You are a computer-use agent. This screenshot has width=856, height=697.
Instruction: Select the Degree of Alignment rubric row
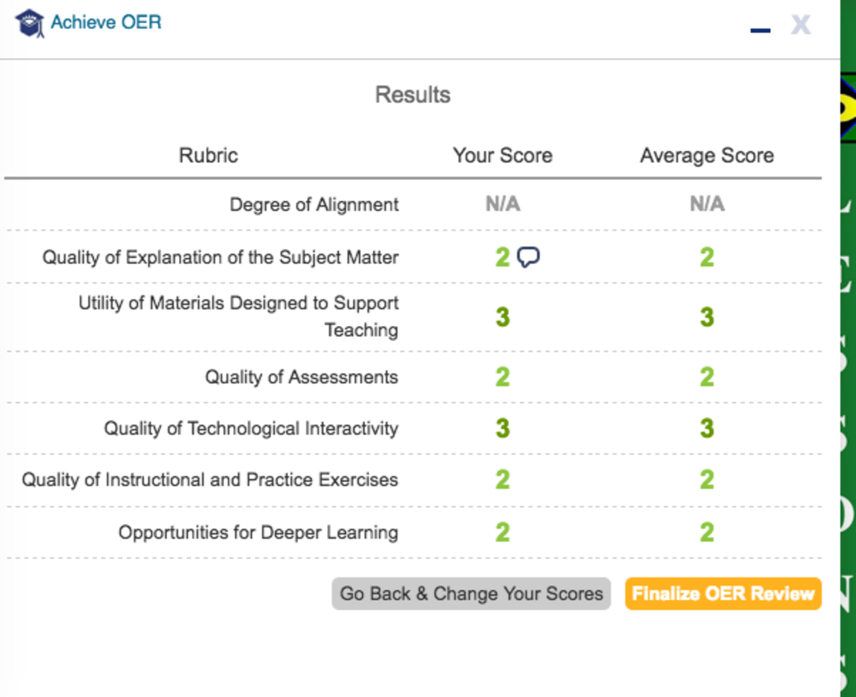[314, 205]
